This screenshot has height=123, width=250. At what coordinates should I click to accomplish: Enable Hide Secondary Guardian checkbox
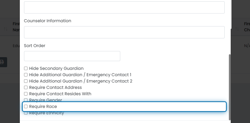coord(26,69)
